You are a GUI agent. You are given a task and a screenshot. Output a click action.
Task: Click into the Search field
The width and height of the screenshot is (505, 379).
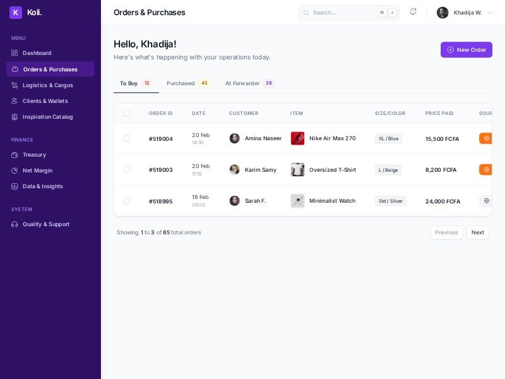[x=344, y=13]
